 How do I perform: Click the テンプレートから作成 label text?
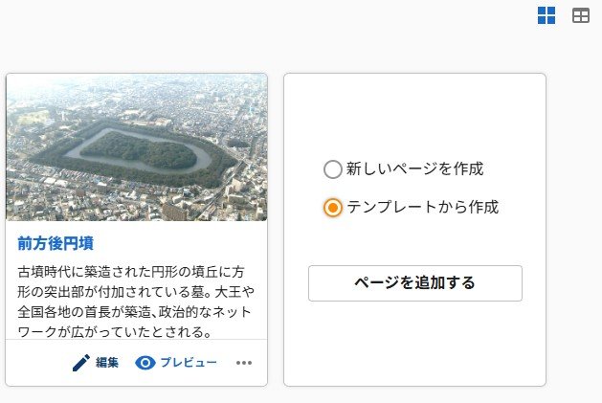coord(422,207)
